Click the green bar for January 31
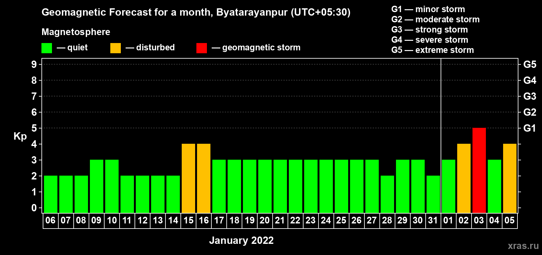 [433, 194]
